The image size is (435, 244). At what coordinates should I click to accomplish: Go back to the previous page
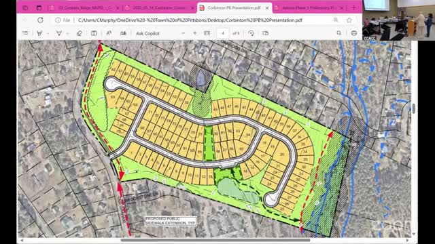coord(25,20)
